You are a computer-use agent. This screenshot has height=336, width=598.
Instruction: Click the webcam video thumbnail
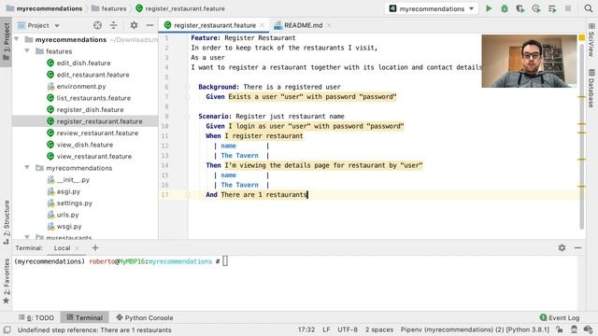pyautogui.click(x=529, y=61)
